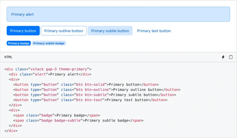This screenshot has height=138, width=237.
Task: Click the lightning bolt icon in code header
Action: (x=223, y=57)
